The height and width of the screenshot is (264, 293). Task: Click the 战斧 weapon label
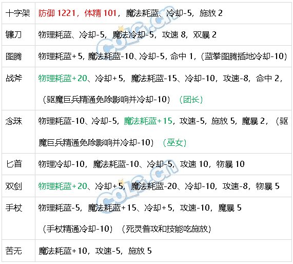tap(13, 78)
